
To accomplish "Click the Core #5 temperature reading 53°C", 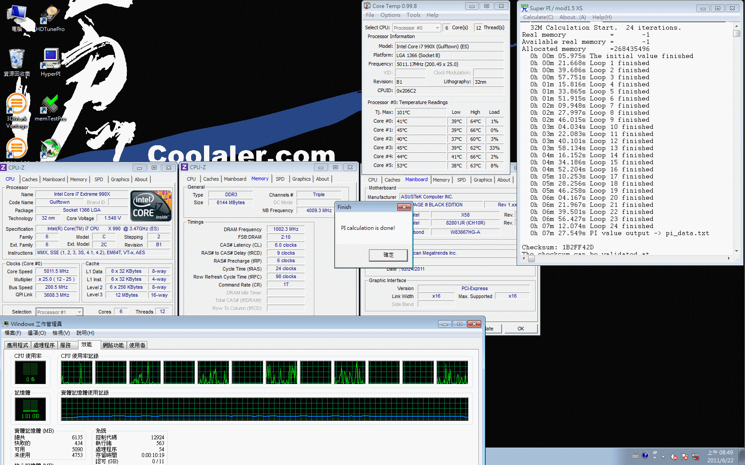I will click(x=421, y=166).
